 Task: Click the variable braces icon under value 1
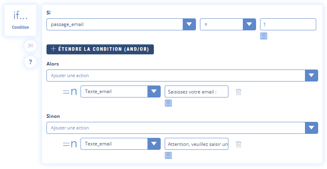tap(263, 36)
